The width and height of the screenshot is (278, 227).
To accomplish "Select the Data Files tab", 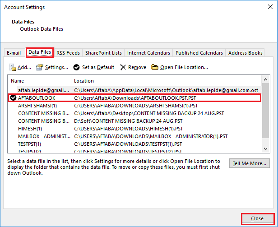I will (40, 52).
